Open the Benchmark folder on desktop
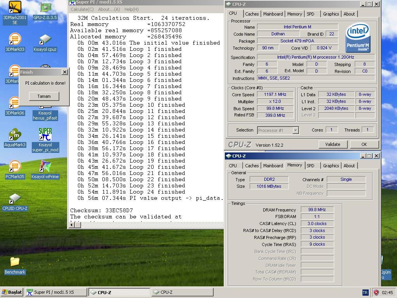This screenshot has height=298, width=397. (x=15, y=265)
